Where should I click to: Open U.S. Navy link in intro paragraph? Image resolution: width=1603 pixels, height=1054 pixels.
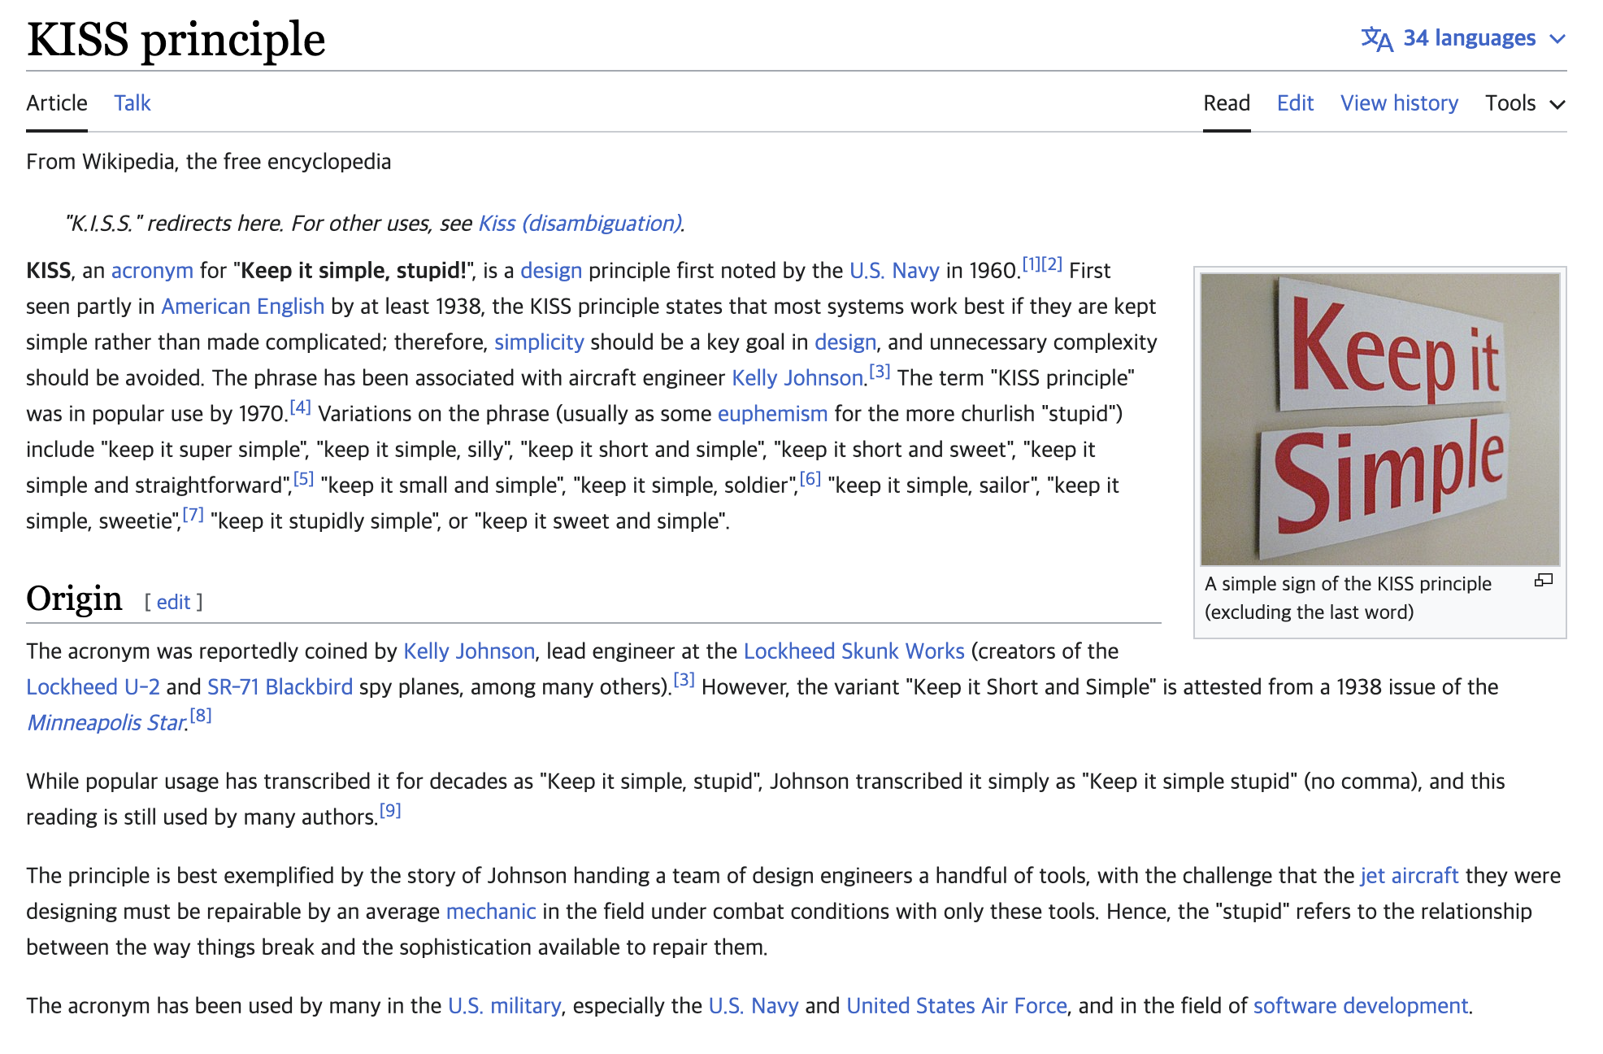coord(894,271)
